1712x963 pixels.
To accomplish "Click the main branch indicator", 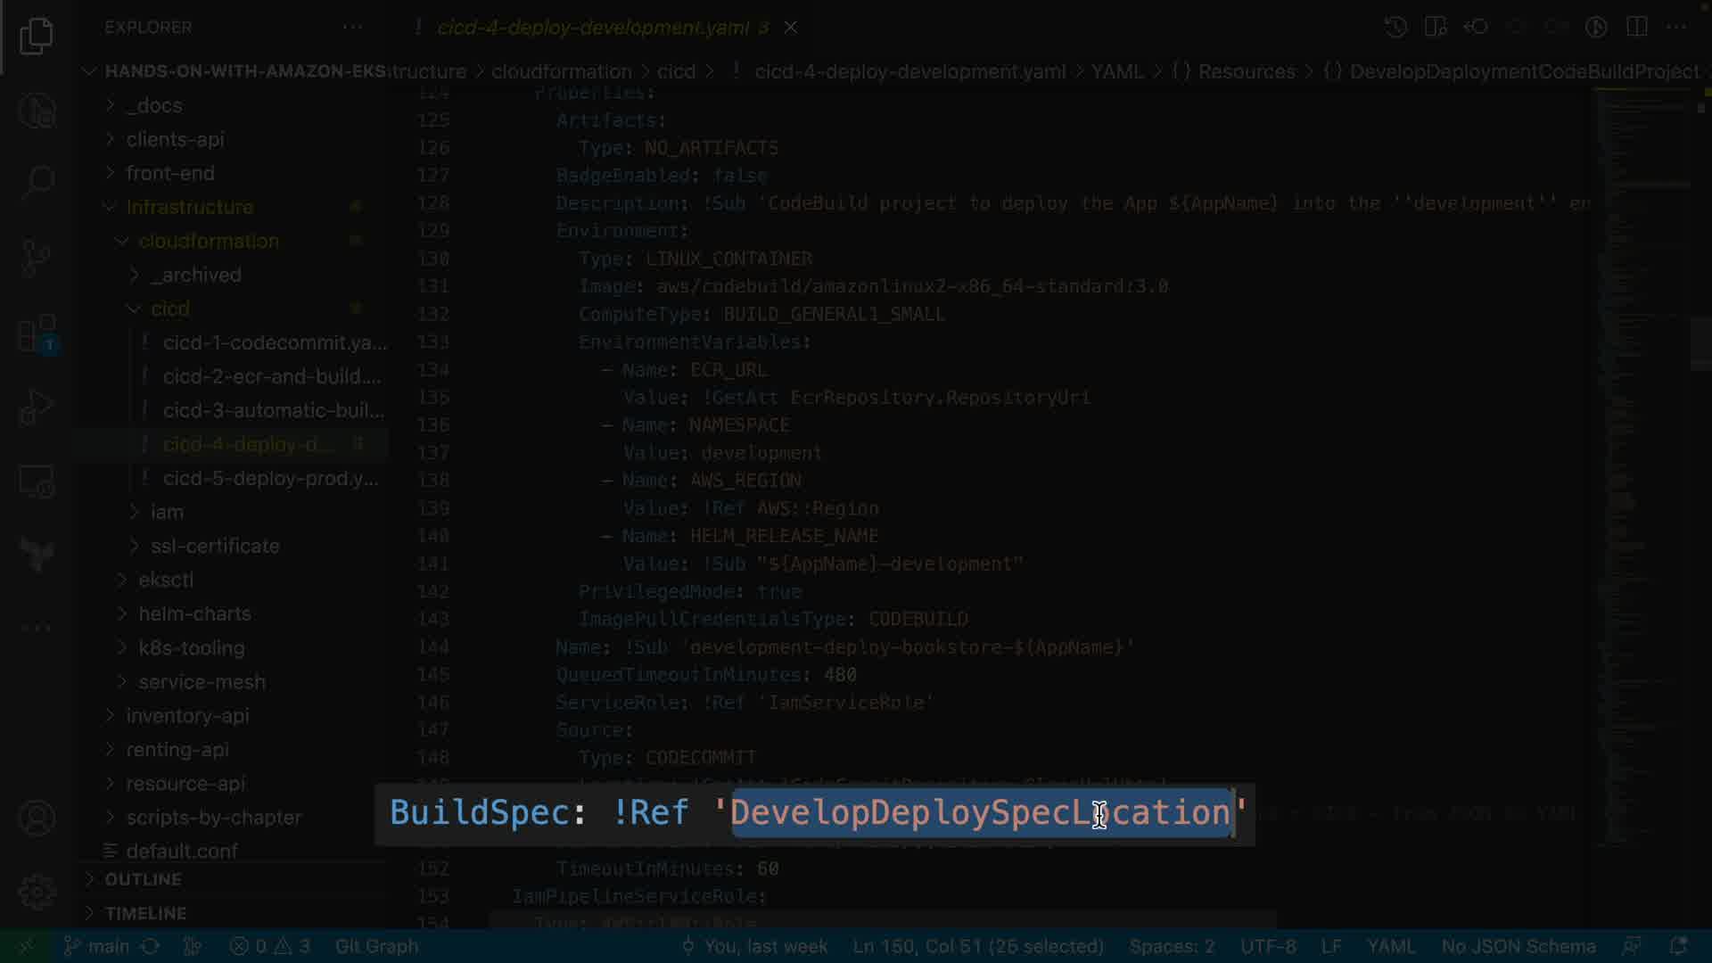I will pyautogui.click(x=98, y=946).
